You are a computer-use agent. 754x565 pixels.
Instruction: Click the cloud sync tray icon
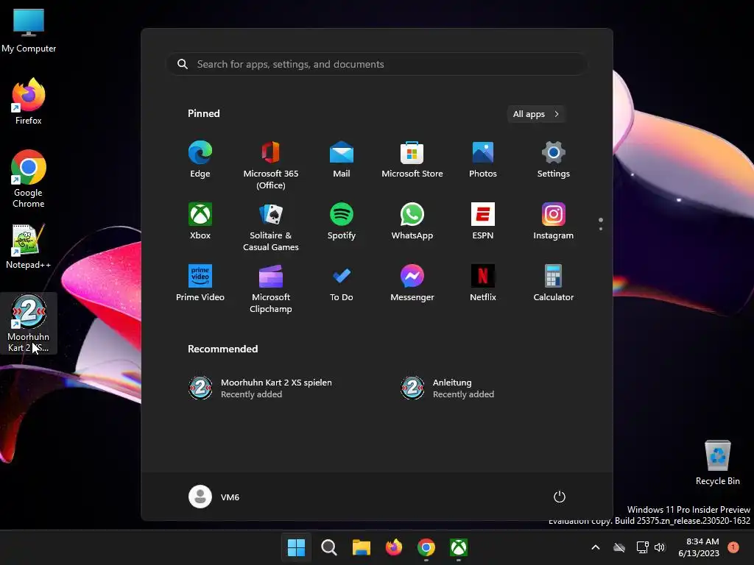(619, 547)
